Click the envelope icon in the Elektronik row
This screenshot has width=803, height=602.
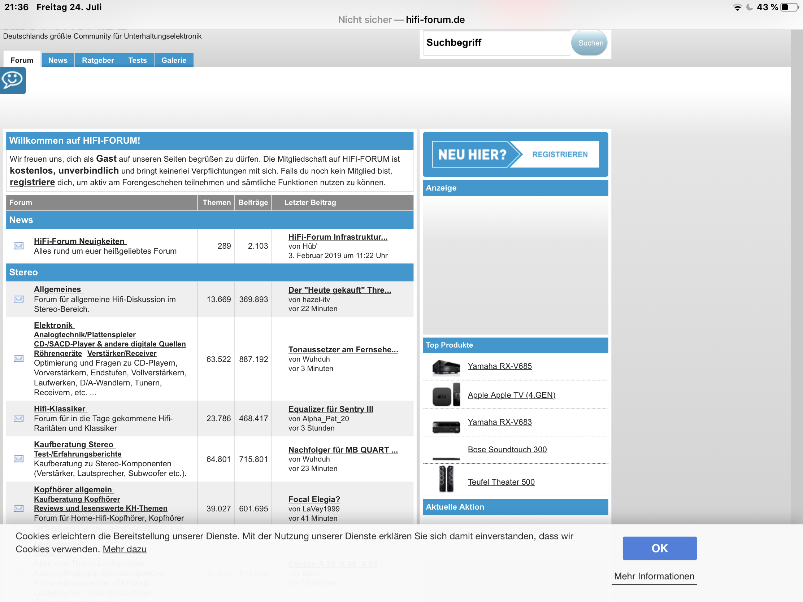(x=18, y=358)
